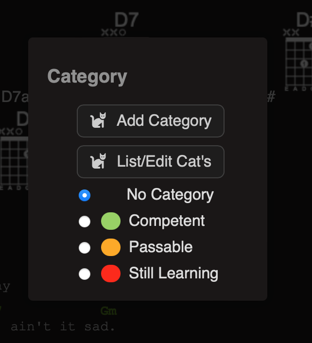Click the D7 chord name at top

point(126,20)
